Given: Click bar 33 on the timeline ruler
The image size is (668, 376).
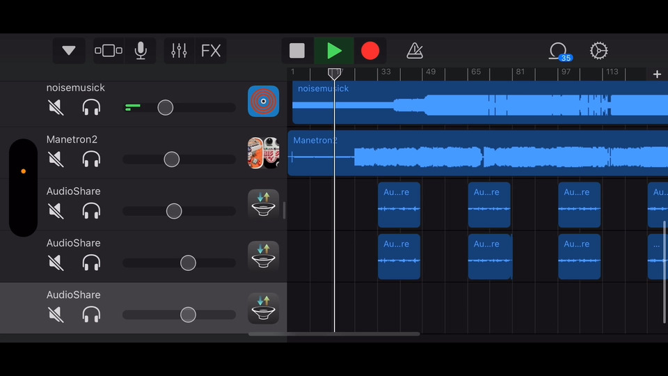Looking at the screenshot, I should 386,72.
